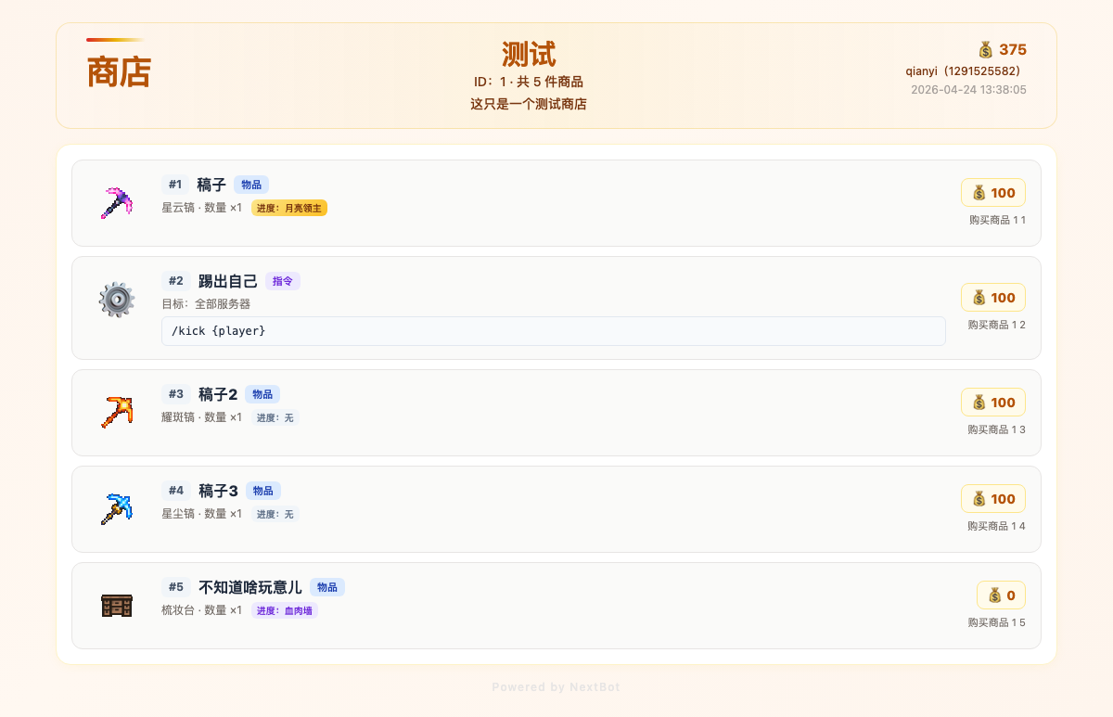Click the text 购买商品 1 3
This screenshot has height=717, width=1113.
997,429
